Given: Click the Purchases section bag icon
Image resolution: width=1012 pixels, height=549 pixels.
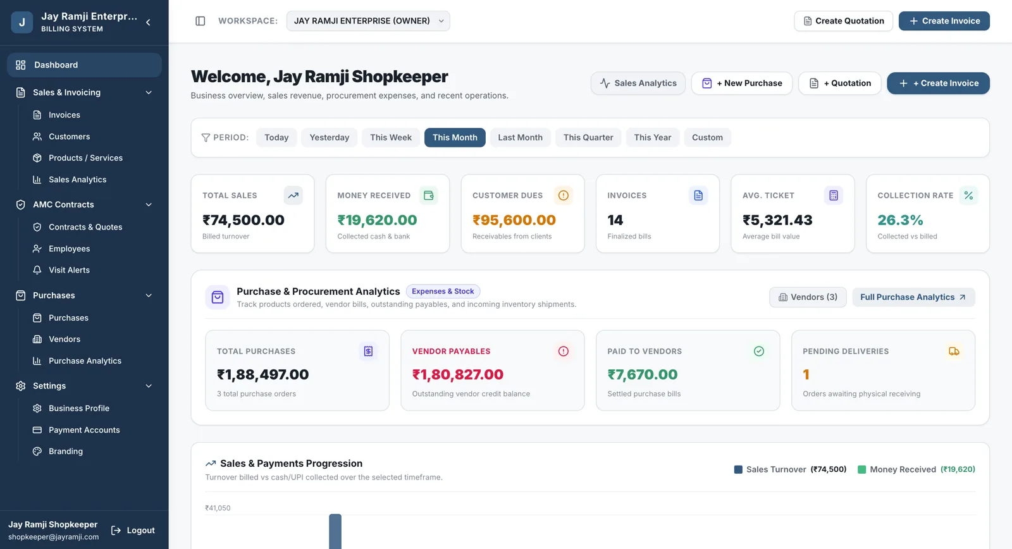Looking at the screenshot, I should (x=21, y=295).
